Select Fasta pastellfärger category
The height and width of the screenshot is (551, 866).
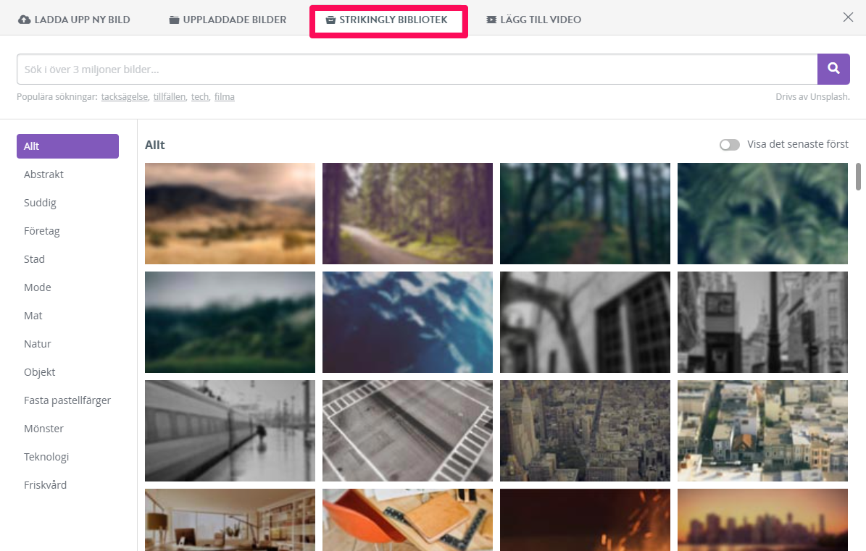point(67,400)
